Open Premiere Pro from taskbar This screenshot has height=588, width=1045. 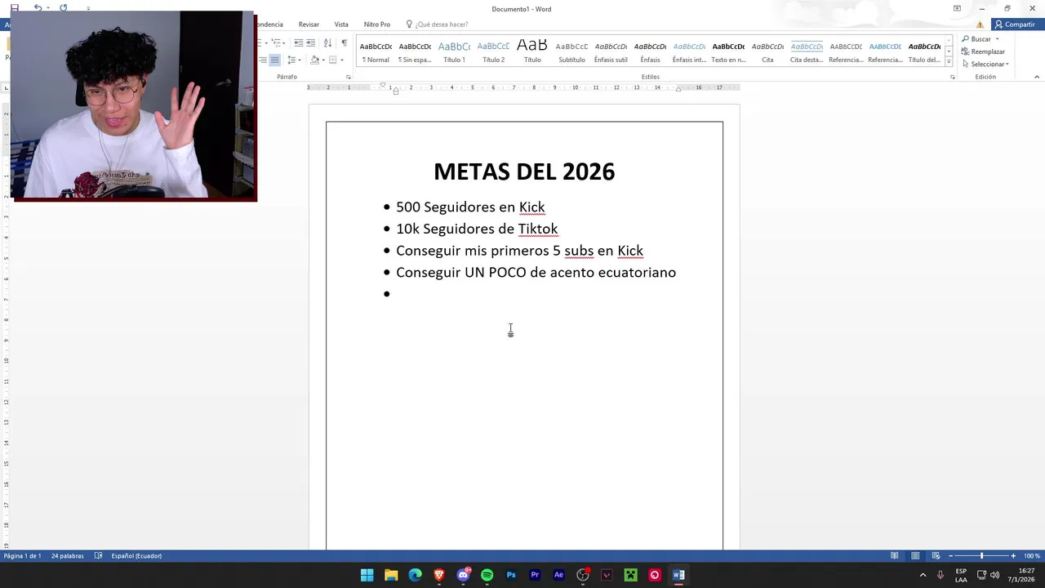535,575
